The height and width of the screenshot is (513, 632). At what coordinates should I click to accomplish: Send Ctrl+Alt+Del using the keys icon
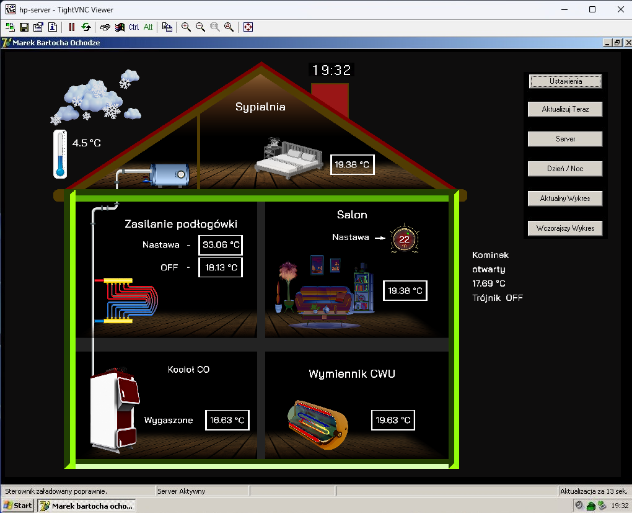[105, 27]
